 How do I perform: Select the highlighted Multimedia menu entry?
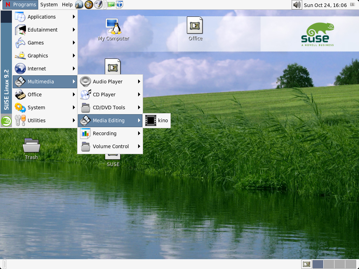45,82
